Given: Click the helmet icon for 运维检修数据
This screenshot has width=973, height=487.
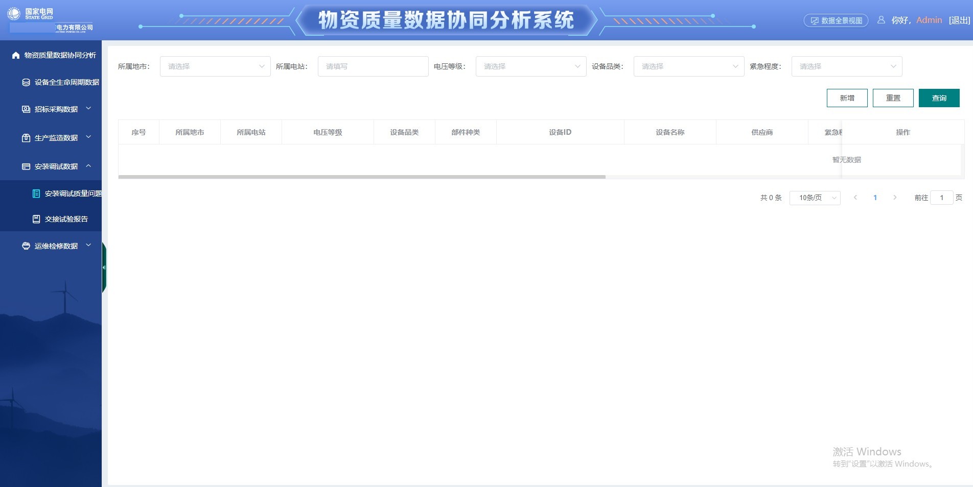Looking at the screenshot, I should 25,246.
